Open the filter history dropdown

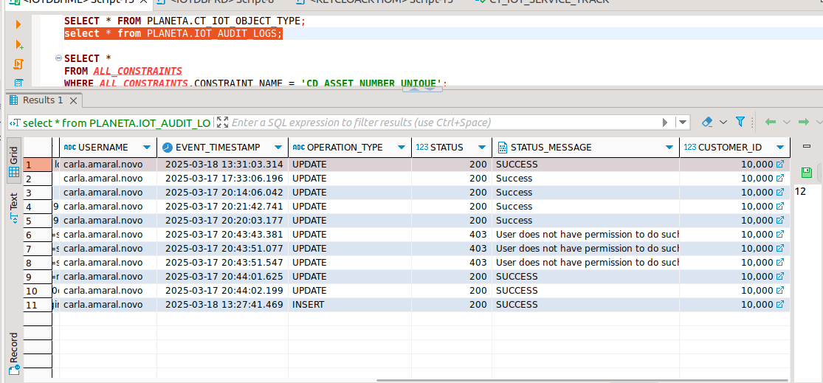point(682,123)
